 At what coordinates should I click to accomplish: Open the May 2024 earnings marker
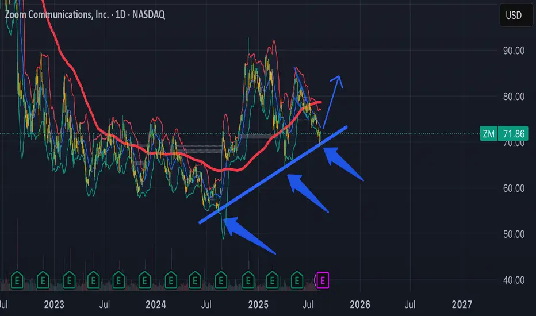pyautogui.click(x=195, y=280)
